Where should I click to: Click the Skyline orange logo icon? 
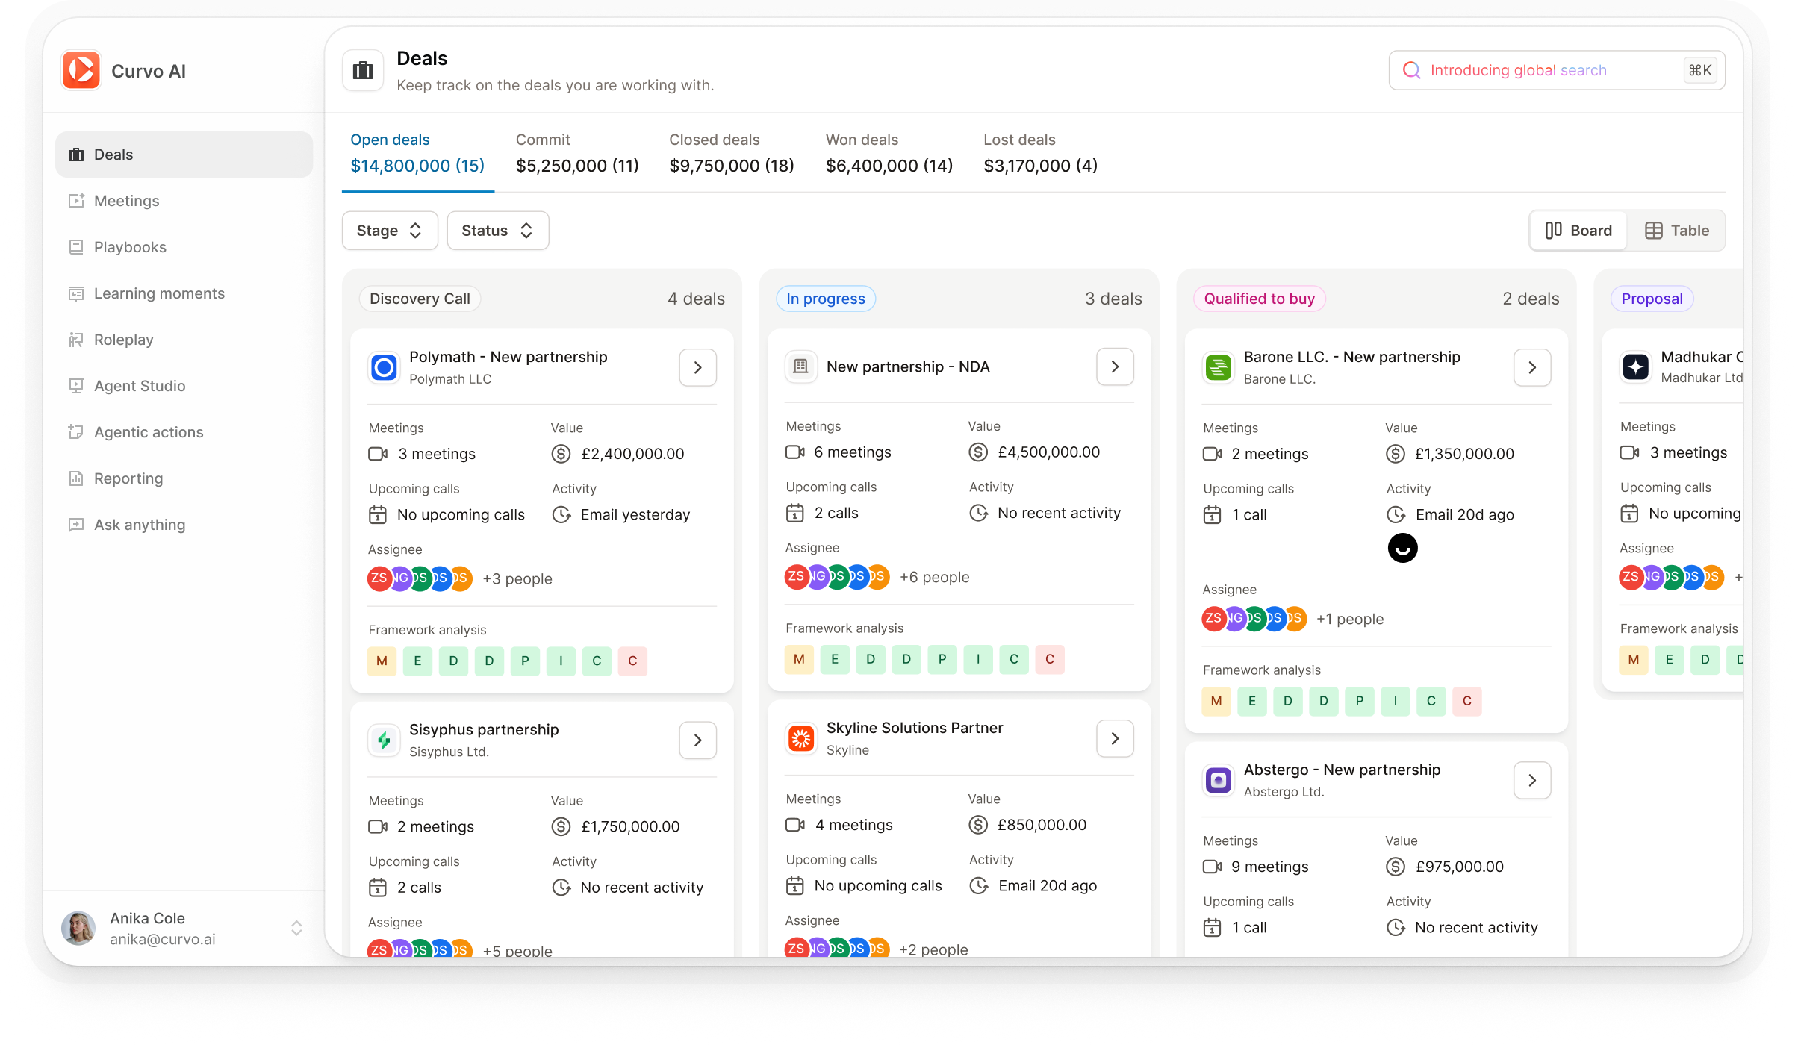tap(800, 738)
